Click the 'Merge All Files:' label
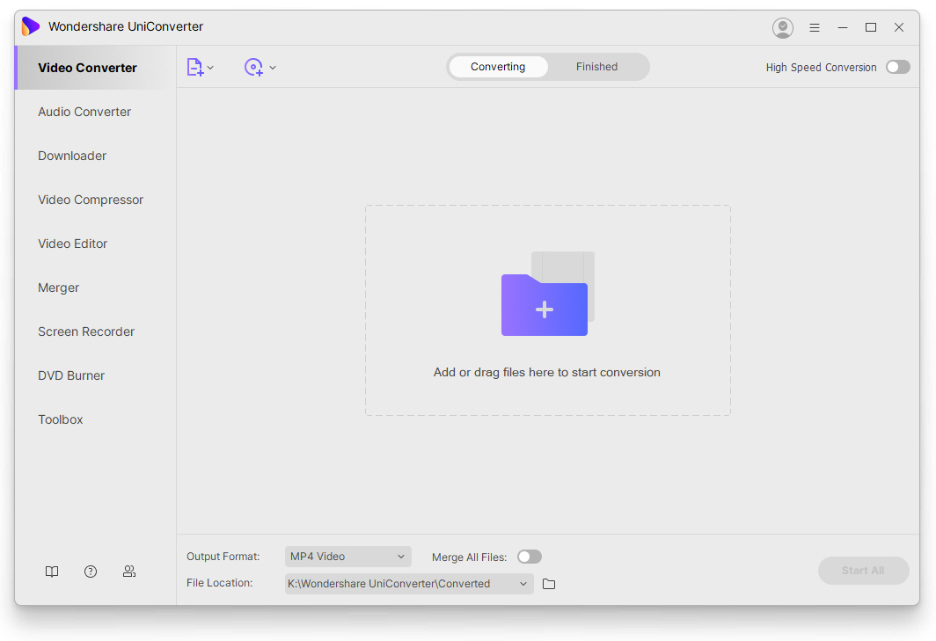The height and width of the screenshot is (641, 936). point(469,557)
